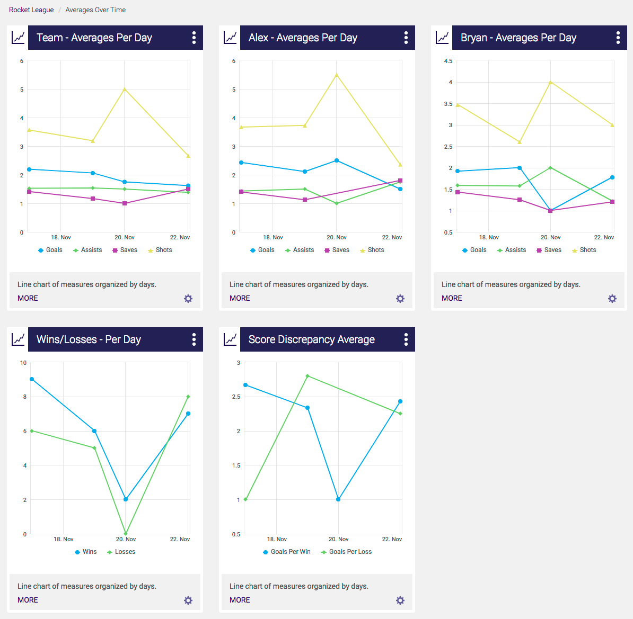Click the chart icon on Alex's card header
Viewport: 633px width, 619px height.
[x=230, y=38]
